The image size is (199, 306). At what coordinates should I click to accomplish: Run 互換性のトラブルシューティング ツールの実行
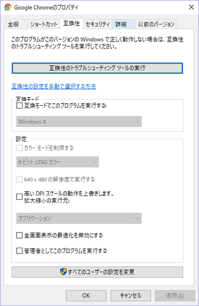point(97,68)
